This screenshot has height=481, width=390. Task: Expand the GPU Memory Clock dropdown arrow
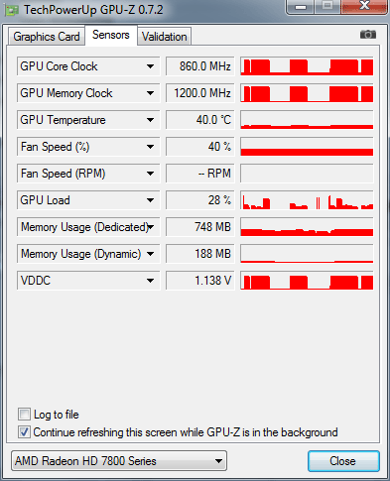(x=150, y=93)
